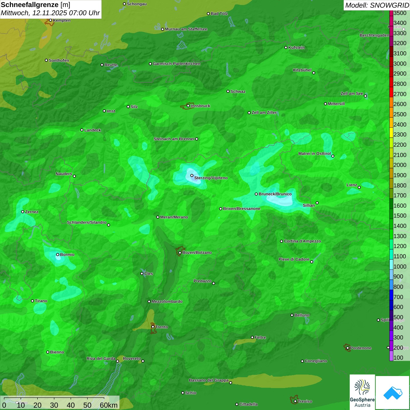Click the Nauders label

coord(64,174)
